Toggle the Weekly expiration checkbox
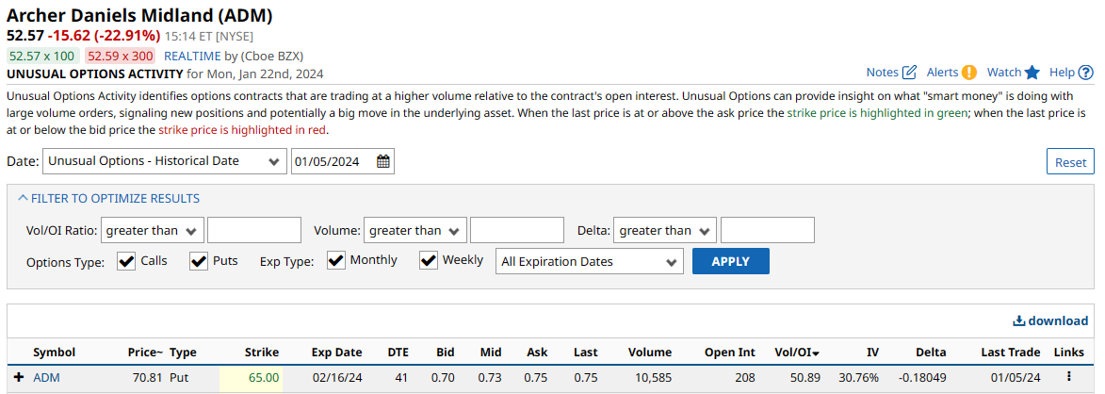1105x394 pixels. (429, 261)
